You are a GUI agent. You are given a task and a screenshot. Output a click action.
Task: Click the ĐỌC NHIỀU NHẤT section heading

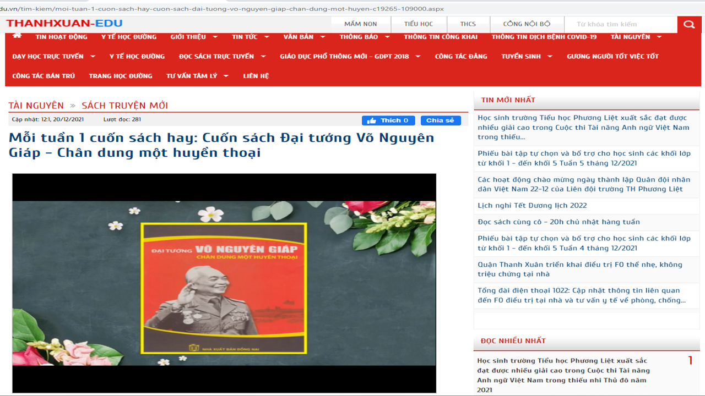pos(513,341)
